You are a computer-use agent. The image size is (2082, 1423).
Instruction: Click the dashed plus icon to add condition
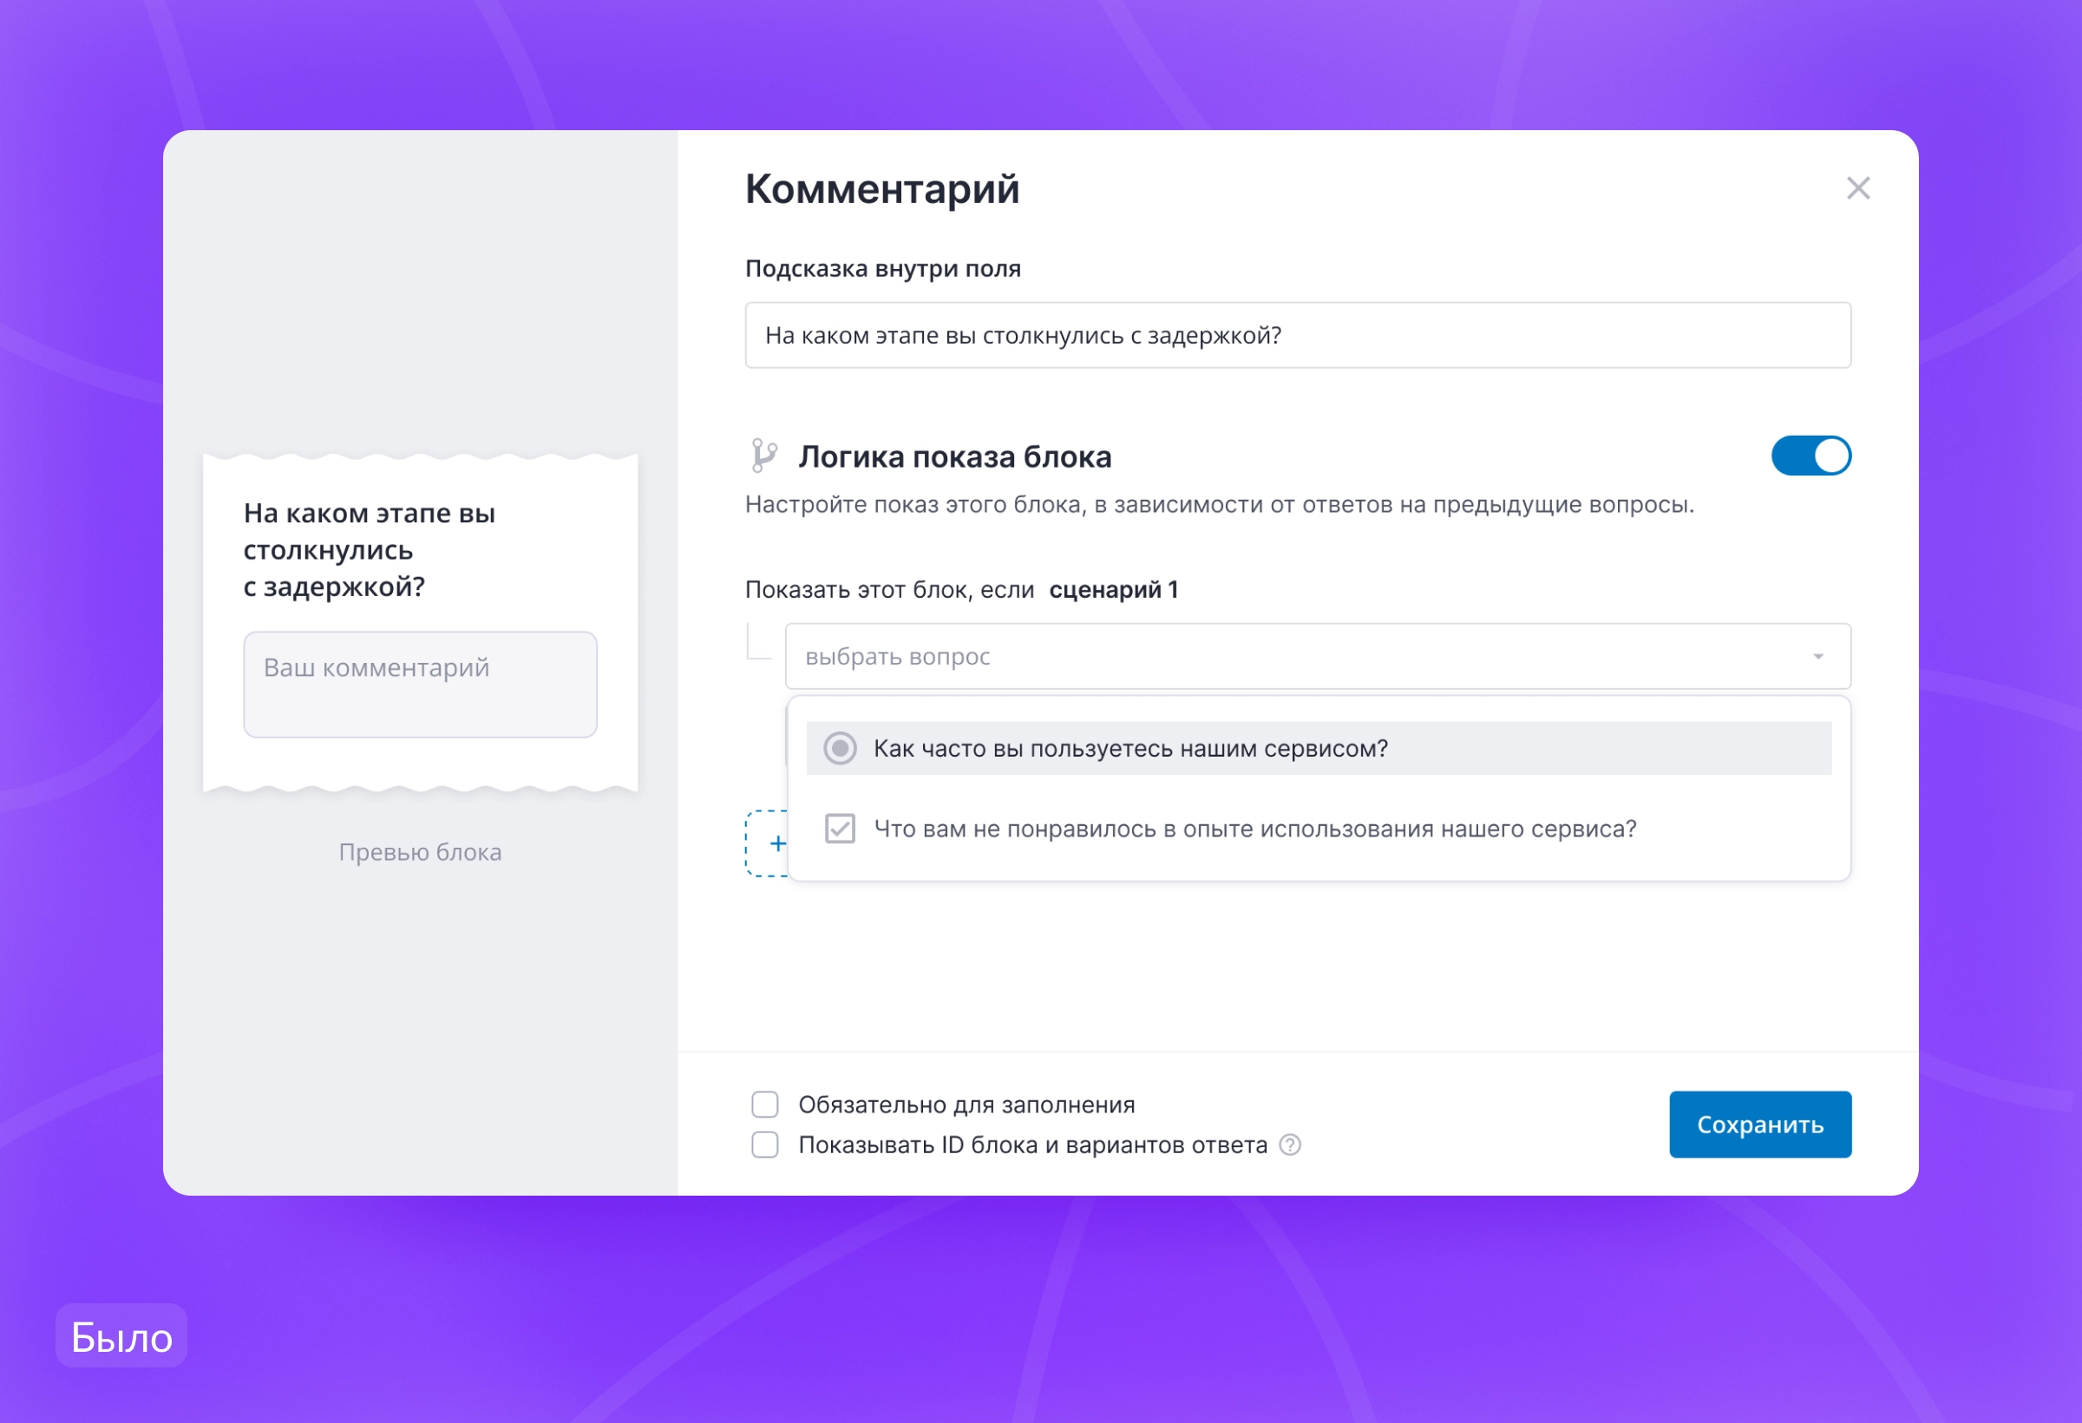click(x=777, y=843)
